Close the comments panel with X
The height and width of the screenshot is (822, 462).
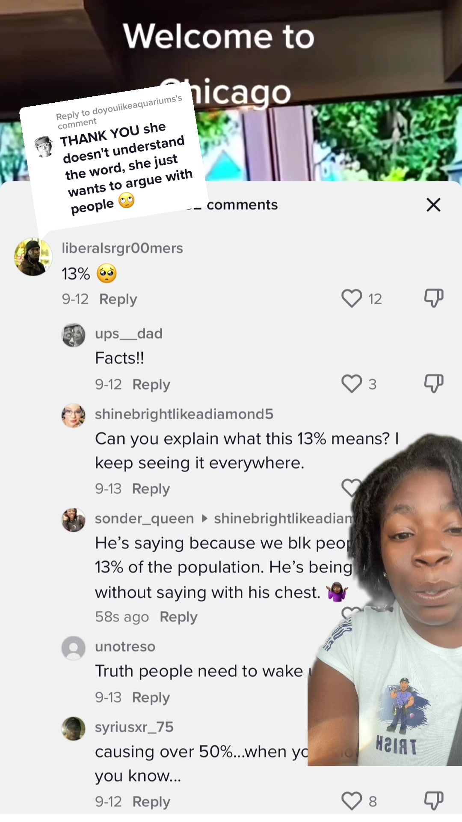coord(433,205)
